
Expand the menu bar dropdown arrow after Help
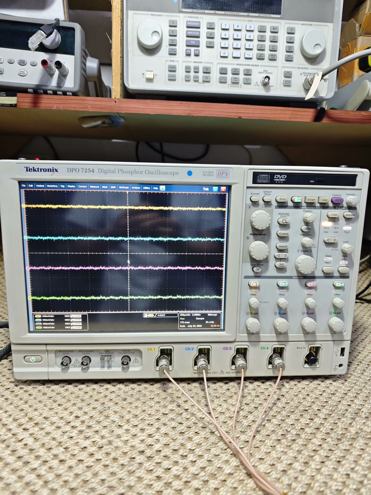pyautogui.click(x=163, y=188)
